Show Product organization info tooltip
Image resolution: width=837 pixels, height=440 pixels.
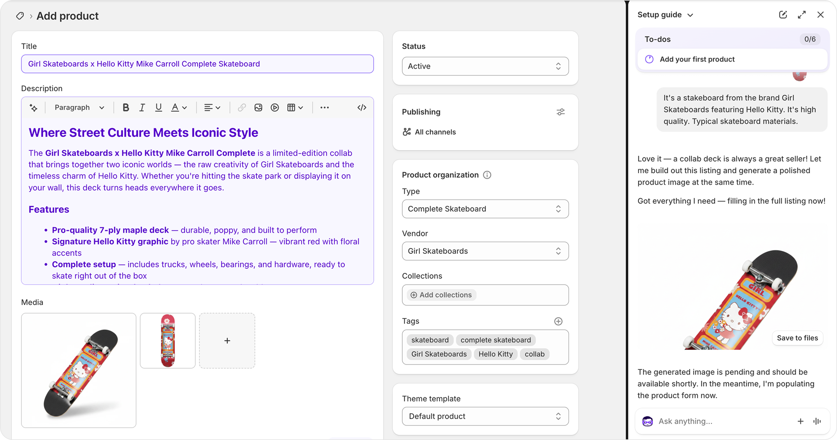pyautogui.click(x=487, y=175)
